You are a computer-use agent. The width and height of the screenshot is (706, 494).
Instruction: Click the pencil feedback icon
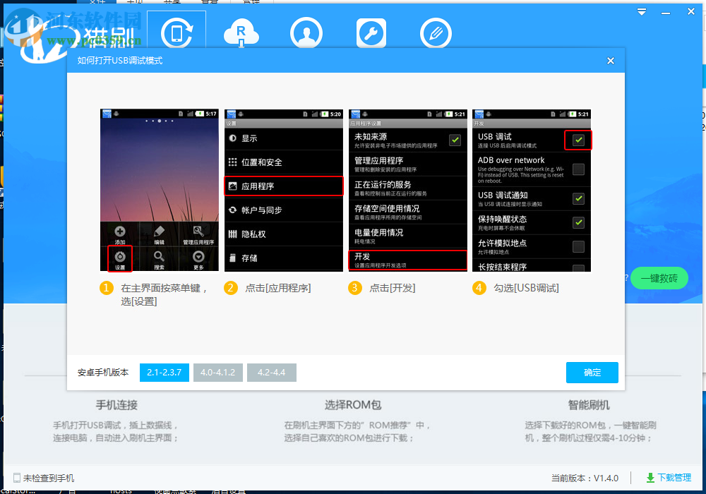(x=436, y=32)
